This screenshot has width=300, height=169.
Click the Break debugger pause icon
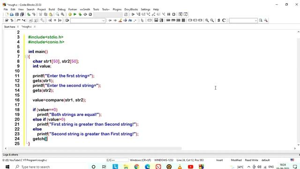pyautogui.click(x=169, y=15)
